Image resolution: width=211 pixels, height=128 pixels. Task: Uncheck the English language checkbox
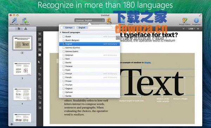point(64,44)
